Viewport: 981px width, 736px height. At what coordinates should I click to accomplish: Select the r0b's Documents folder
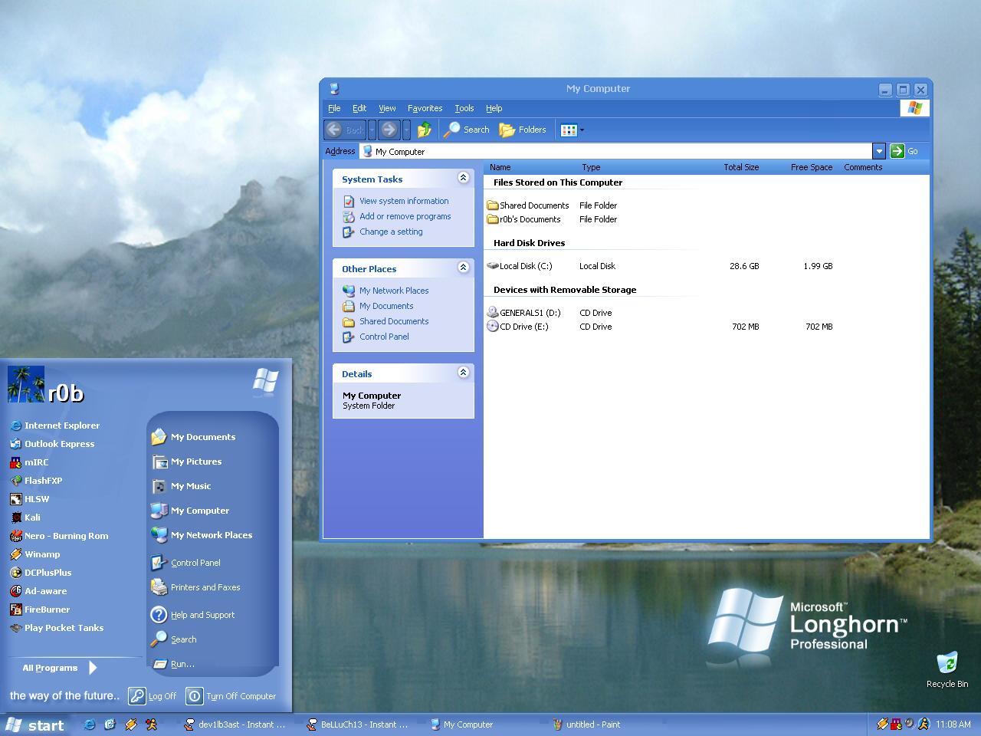(x=523, y=219)
